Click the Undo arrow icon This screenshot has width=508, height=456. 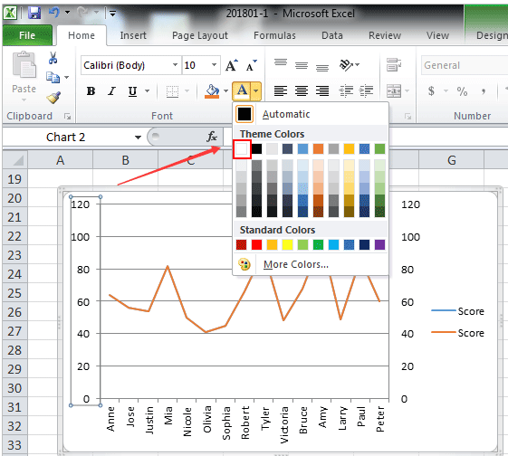pos(53,13)
